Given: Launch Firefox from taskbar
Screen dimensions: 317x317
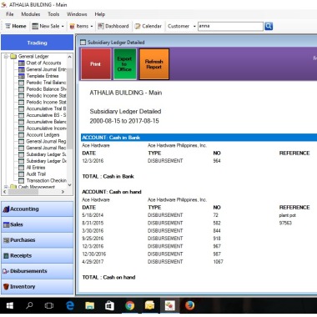Looking at the screenshot, I should (x=189, y=306).
